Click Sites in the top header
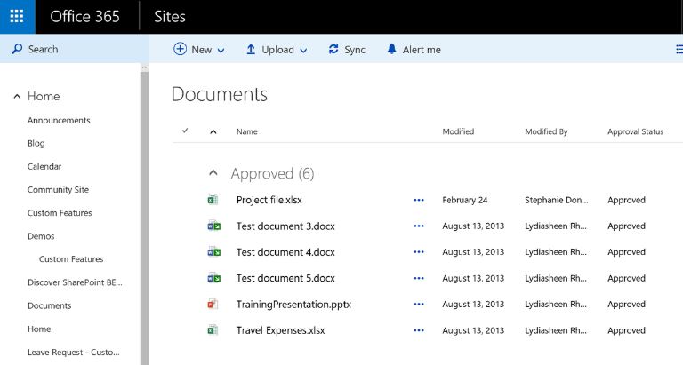The width and height of the screenshot is (683, 365). pos(170,17)
